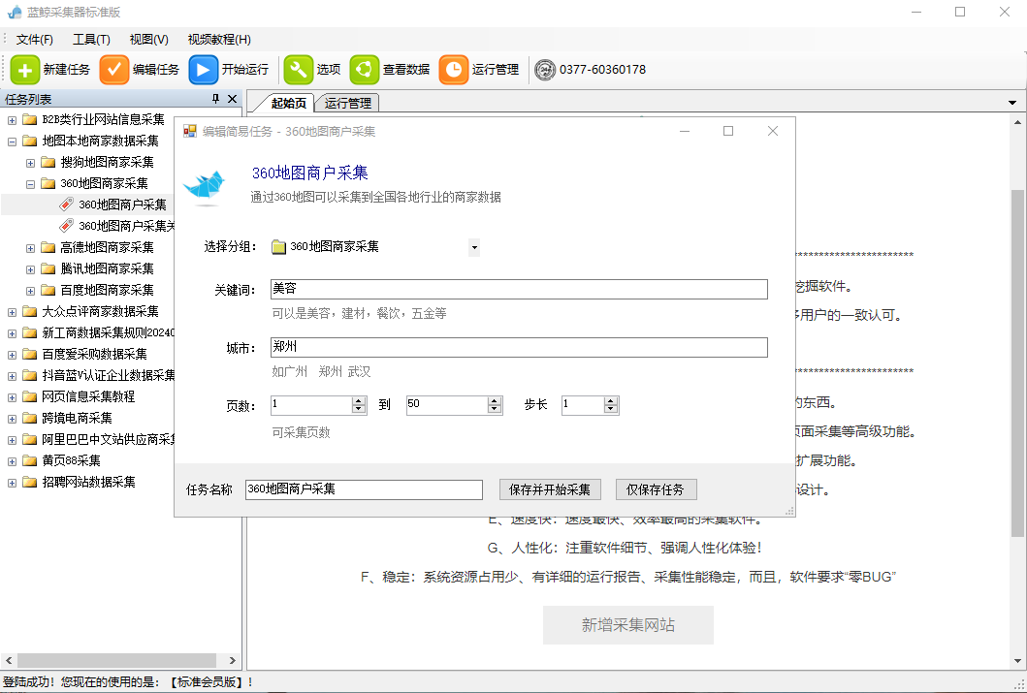Open the 视频教程(H) menu
The image size is (1027, 693).
pos(219,40)
